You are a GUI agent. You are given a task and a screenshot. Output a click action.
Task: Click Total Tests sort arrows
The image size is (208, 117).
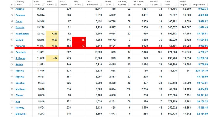click(x=176, y=5)
